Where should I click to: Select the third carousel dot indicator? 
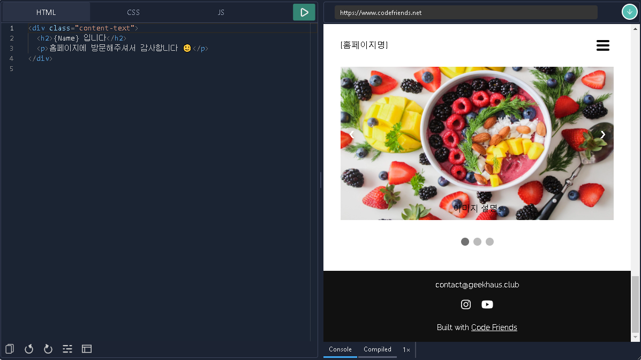click(490, 242)
